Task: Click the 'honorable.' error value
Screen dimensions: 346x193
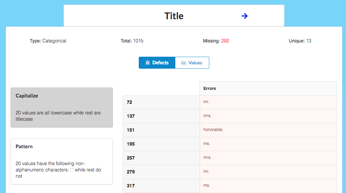Action: 213,130
